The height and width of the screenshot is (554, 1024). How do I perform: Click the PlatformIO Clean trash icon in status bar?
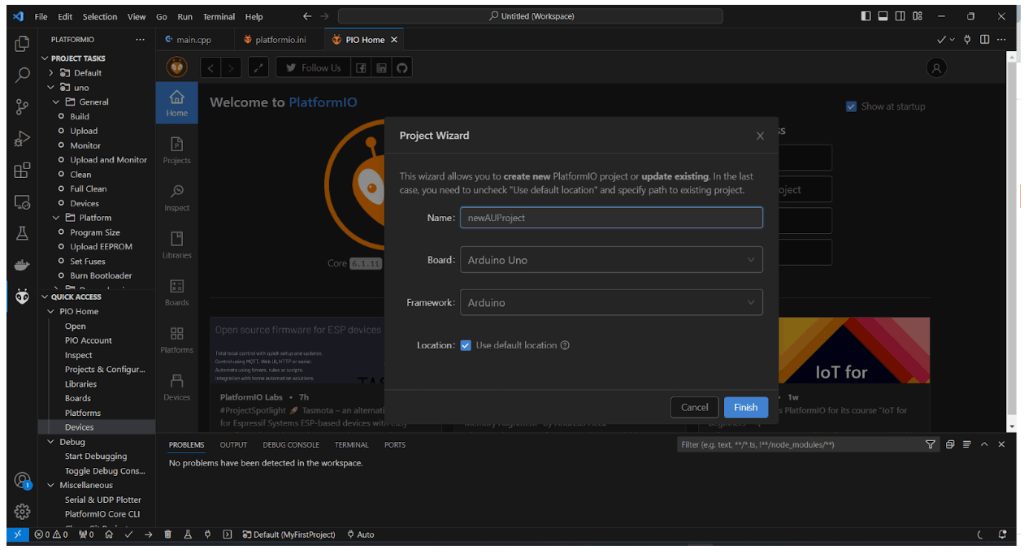coord(168,535)
